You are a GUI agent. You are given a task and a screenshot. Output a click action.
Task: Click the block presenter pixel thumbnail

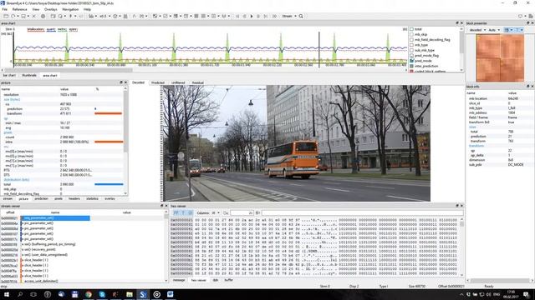(500, 57)
